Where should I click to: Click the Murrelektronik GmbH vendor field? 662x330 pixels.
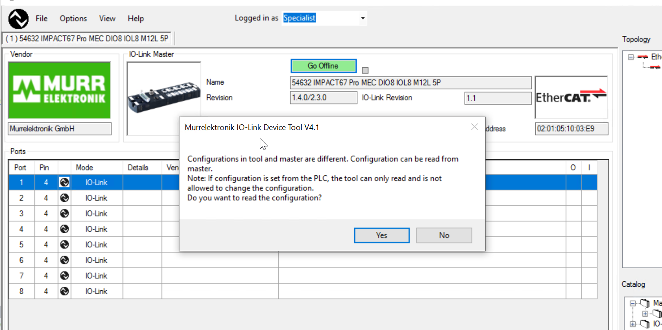tap(60, 129)
